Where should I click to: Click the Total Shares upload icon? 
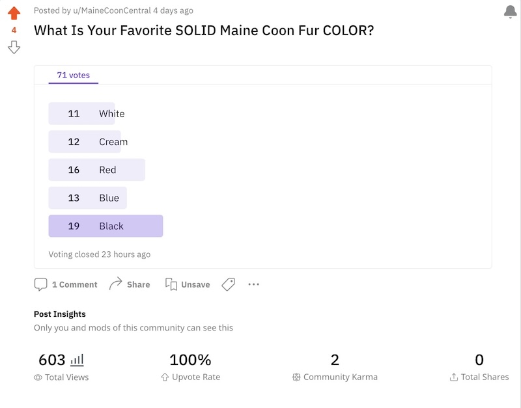coord(454,377)
